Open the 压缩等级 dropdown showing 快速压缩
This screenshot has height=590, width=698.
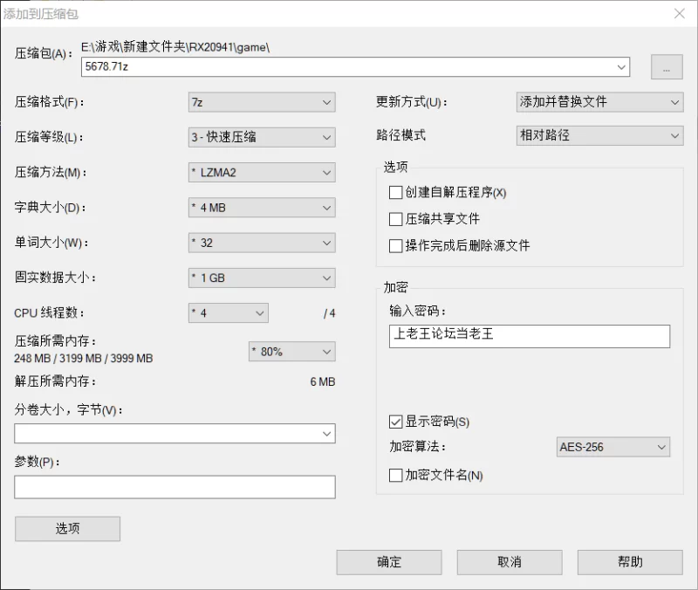coord(262,137)
